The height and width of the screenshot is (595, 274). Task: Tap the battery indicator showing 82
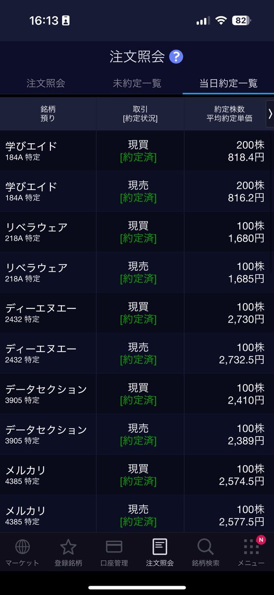point(241,21)
